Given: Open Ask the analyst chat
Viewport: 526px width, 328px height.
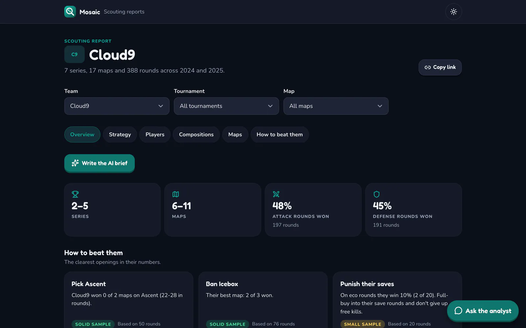Looking at the screenshot, I should click(483, 311).
